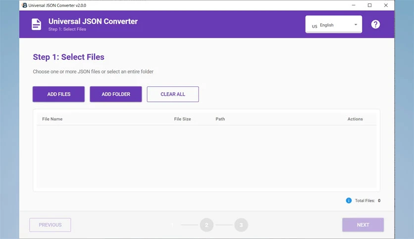Screen dimensions: 414x239
Task: Click the ADD FOLDER button
Action: 116,94
